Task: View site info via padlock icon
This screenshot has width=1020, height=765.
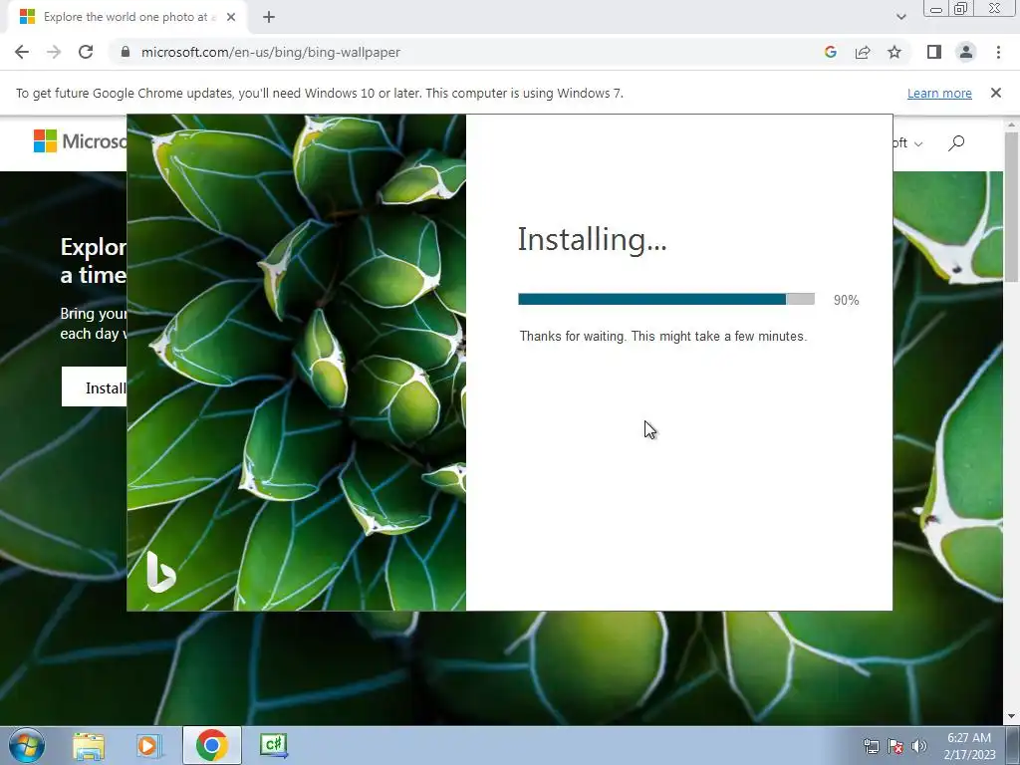Action: point(126,52)
